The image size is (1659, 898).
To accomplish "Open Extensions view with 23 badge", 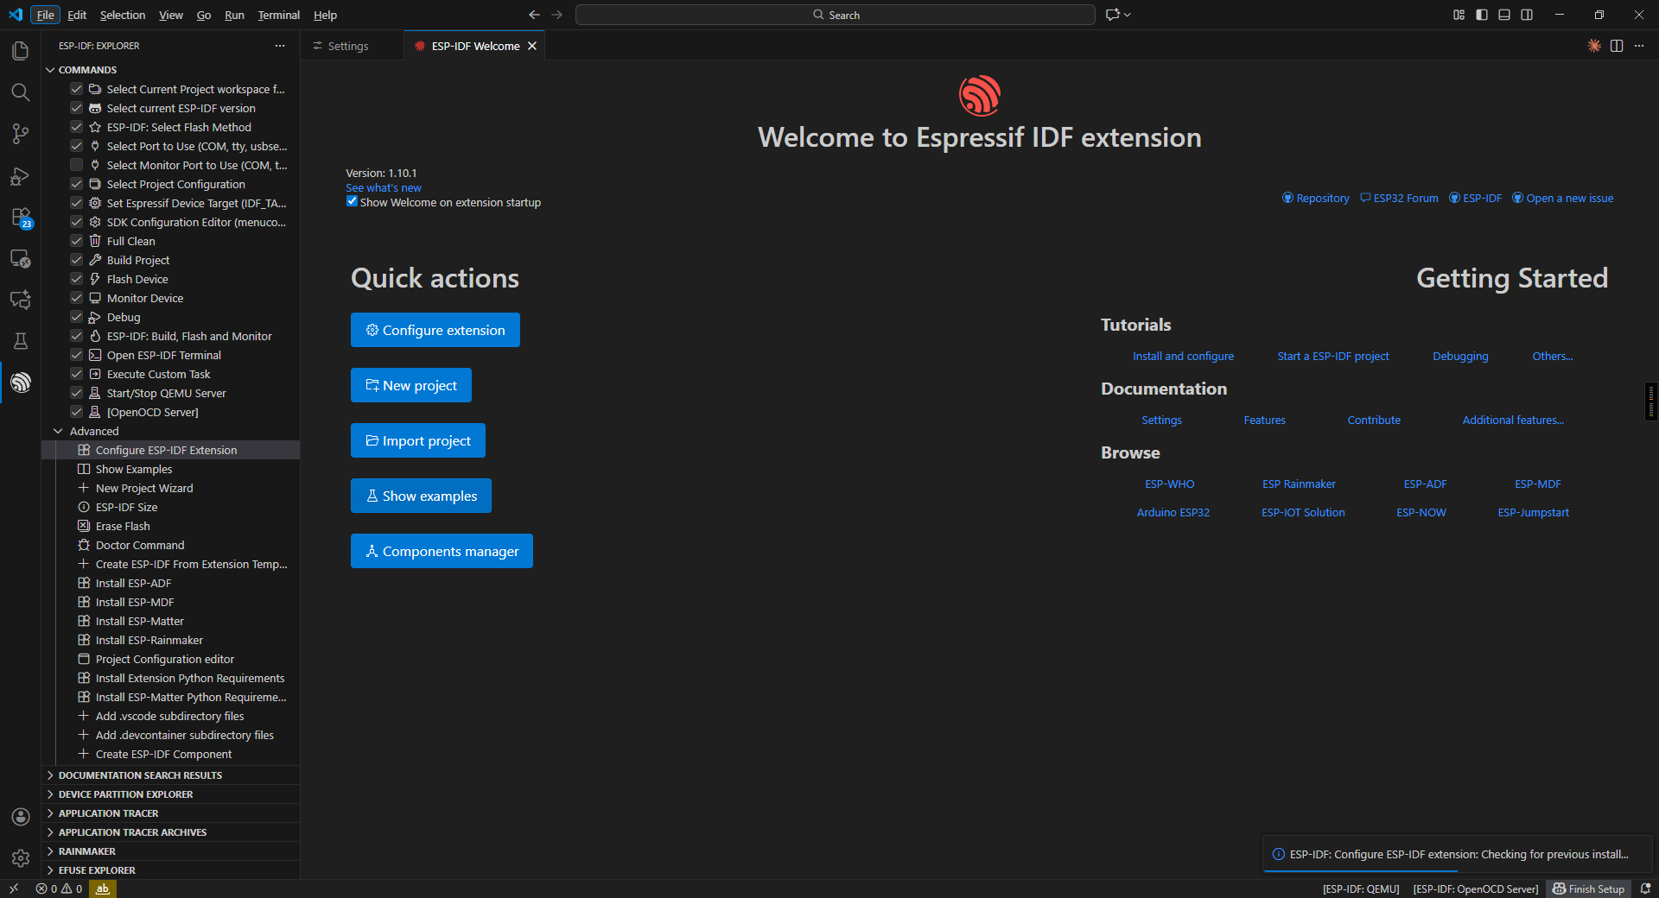I will coord(21,218).
